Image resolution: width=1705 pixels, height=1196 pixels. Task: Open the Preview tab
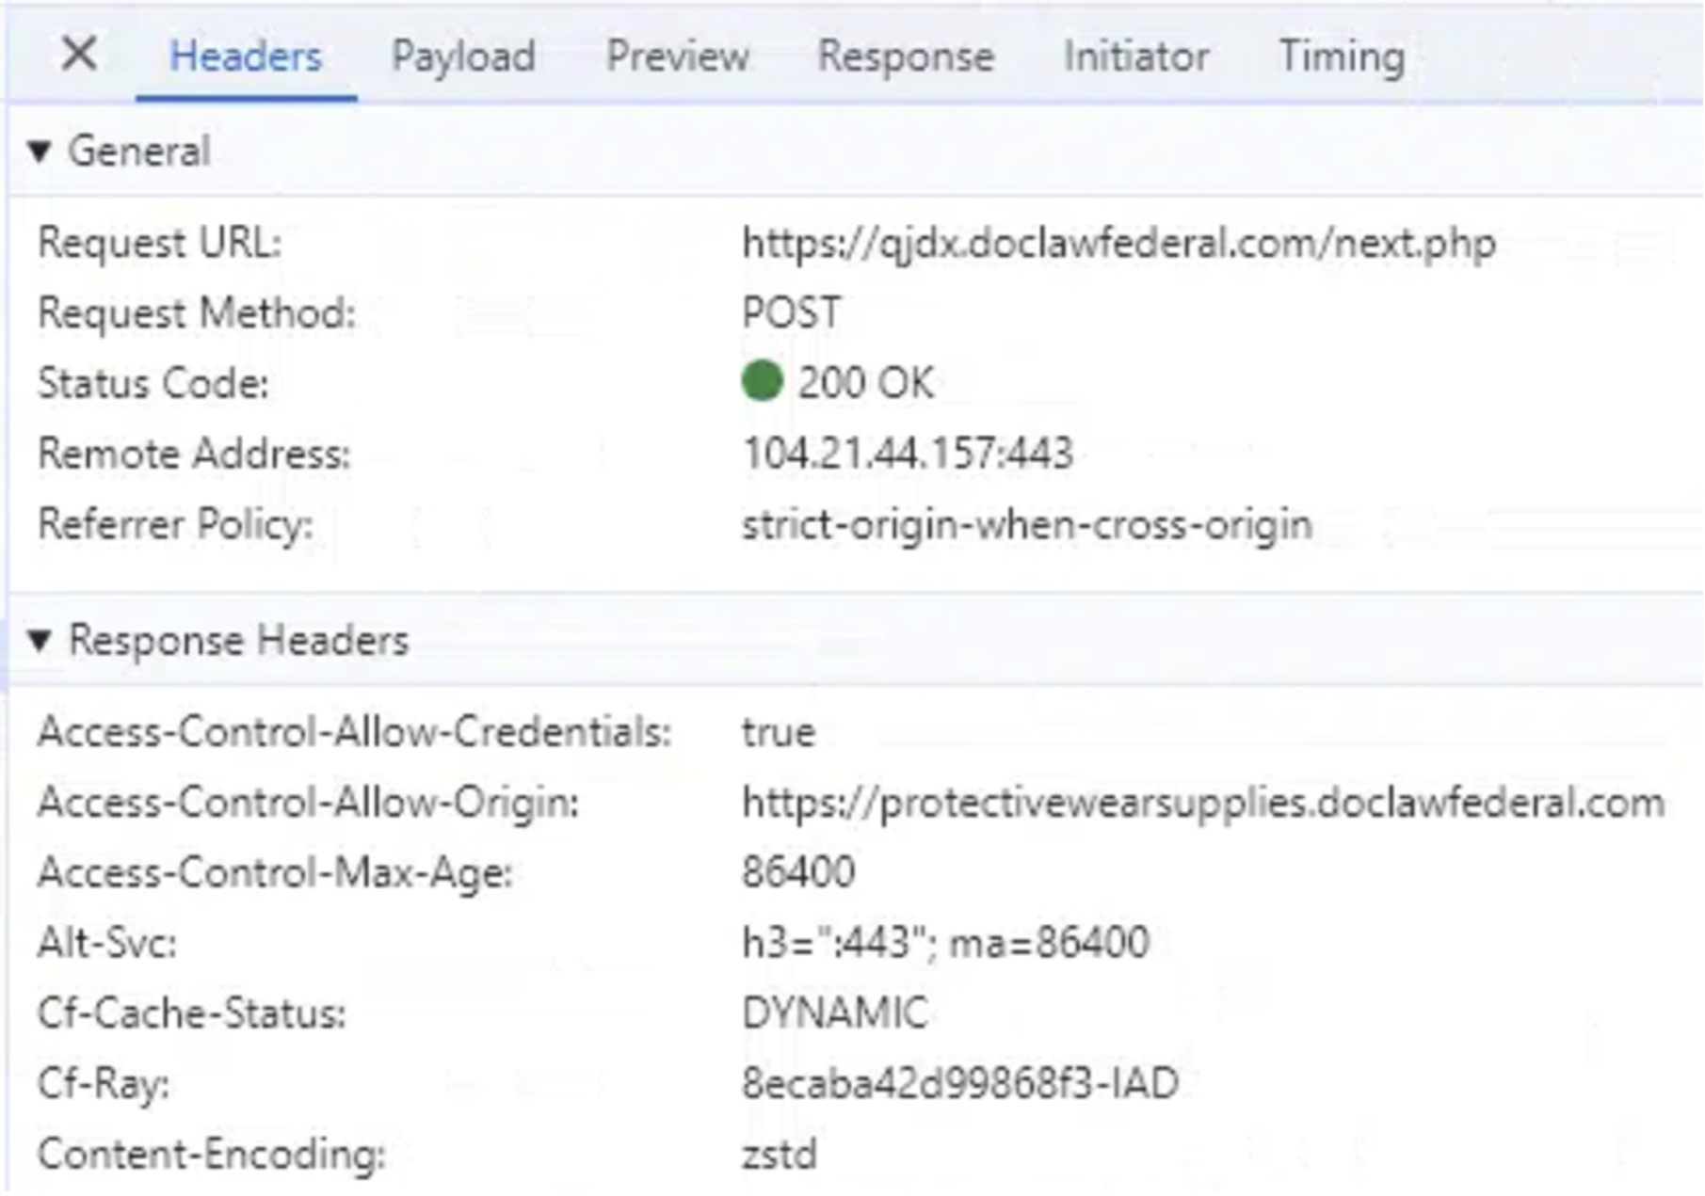(x=678, y=56)
